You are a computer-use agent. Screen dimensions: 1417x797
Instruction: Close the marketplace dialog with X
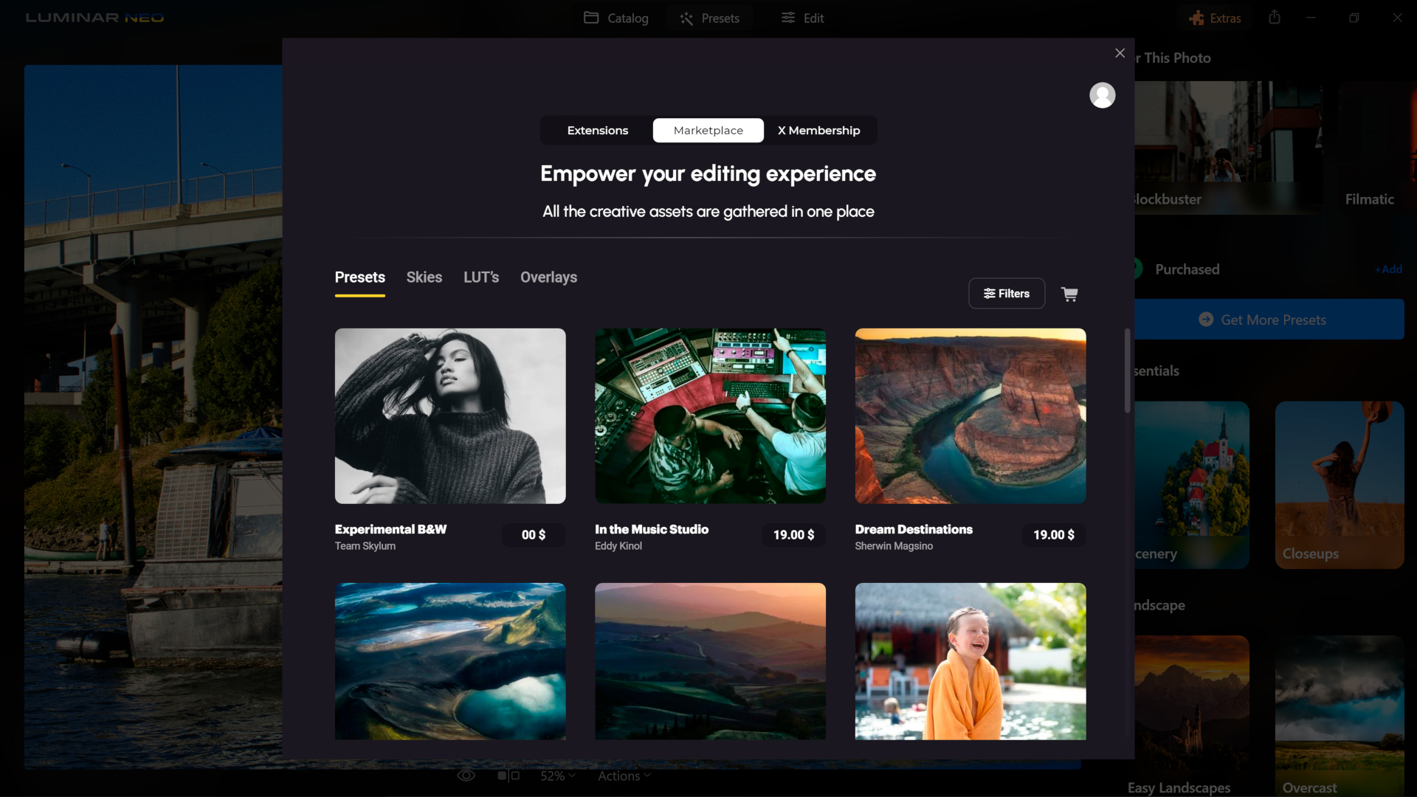tap(1120, 53)
